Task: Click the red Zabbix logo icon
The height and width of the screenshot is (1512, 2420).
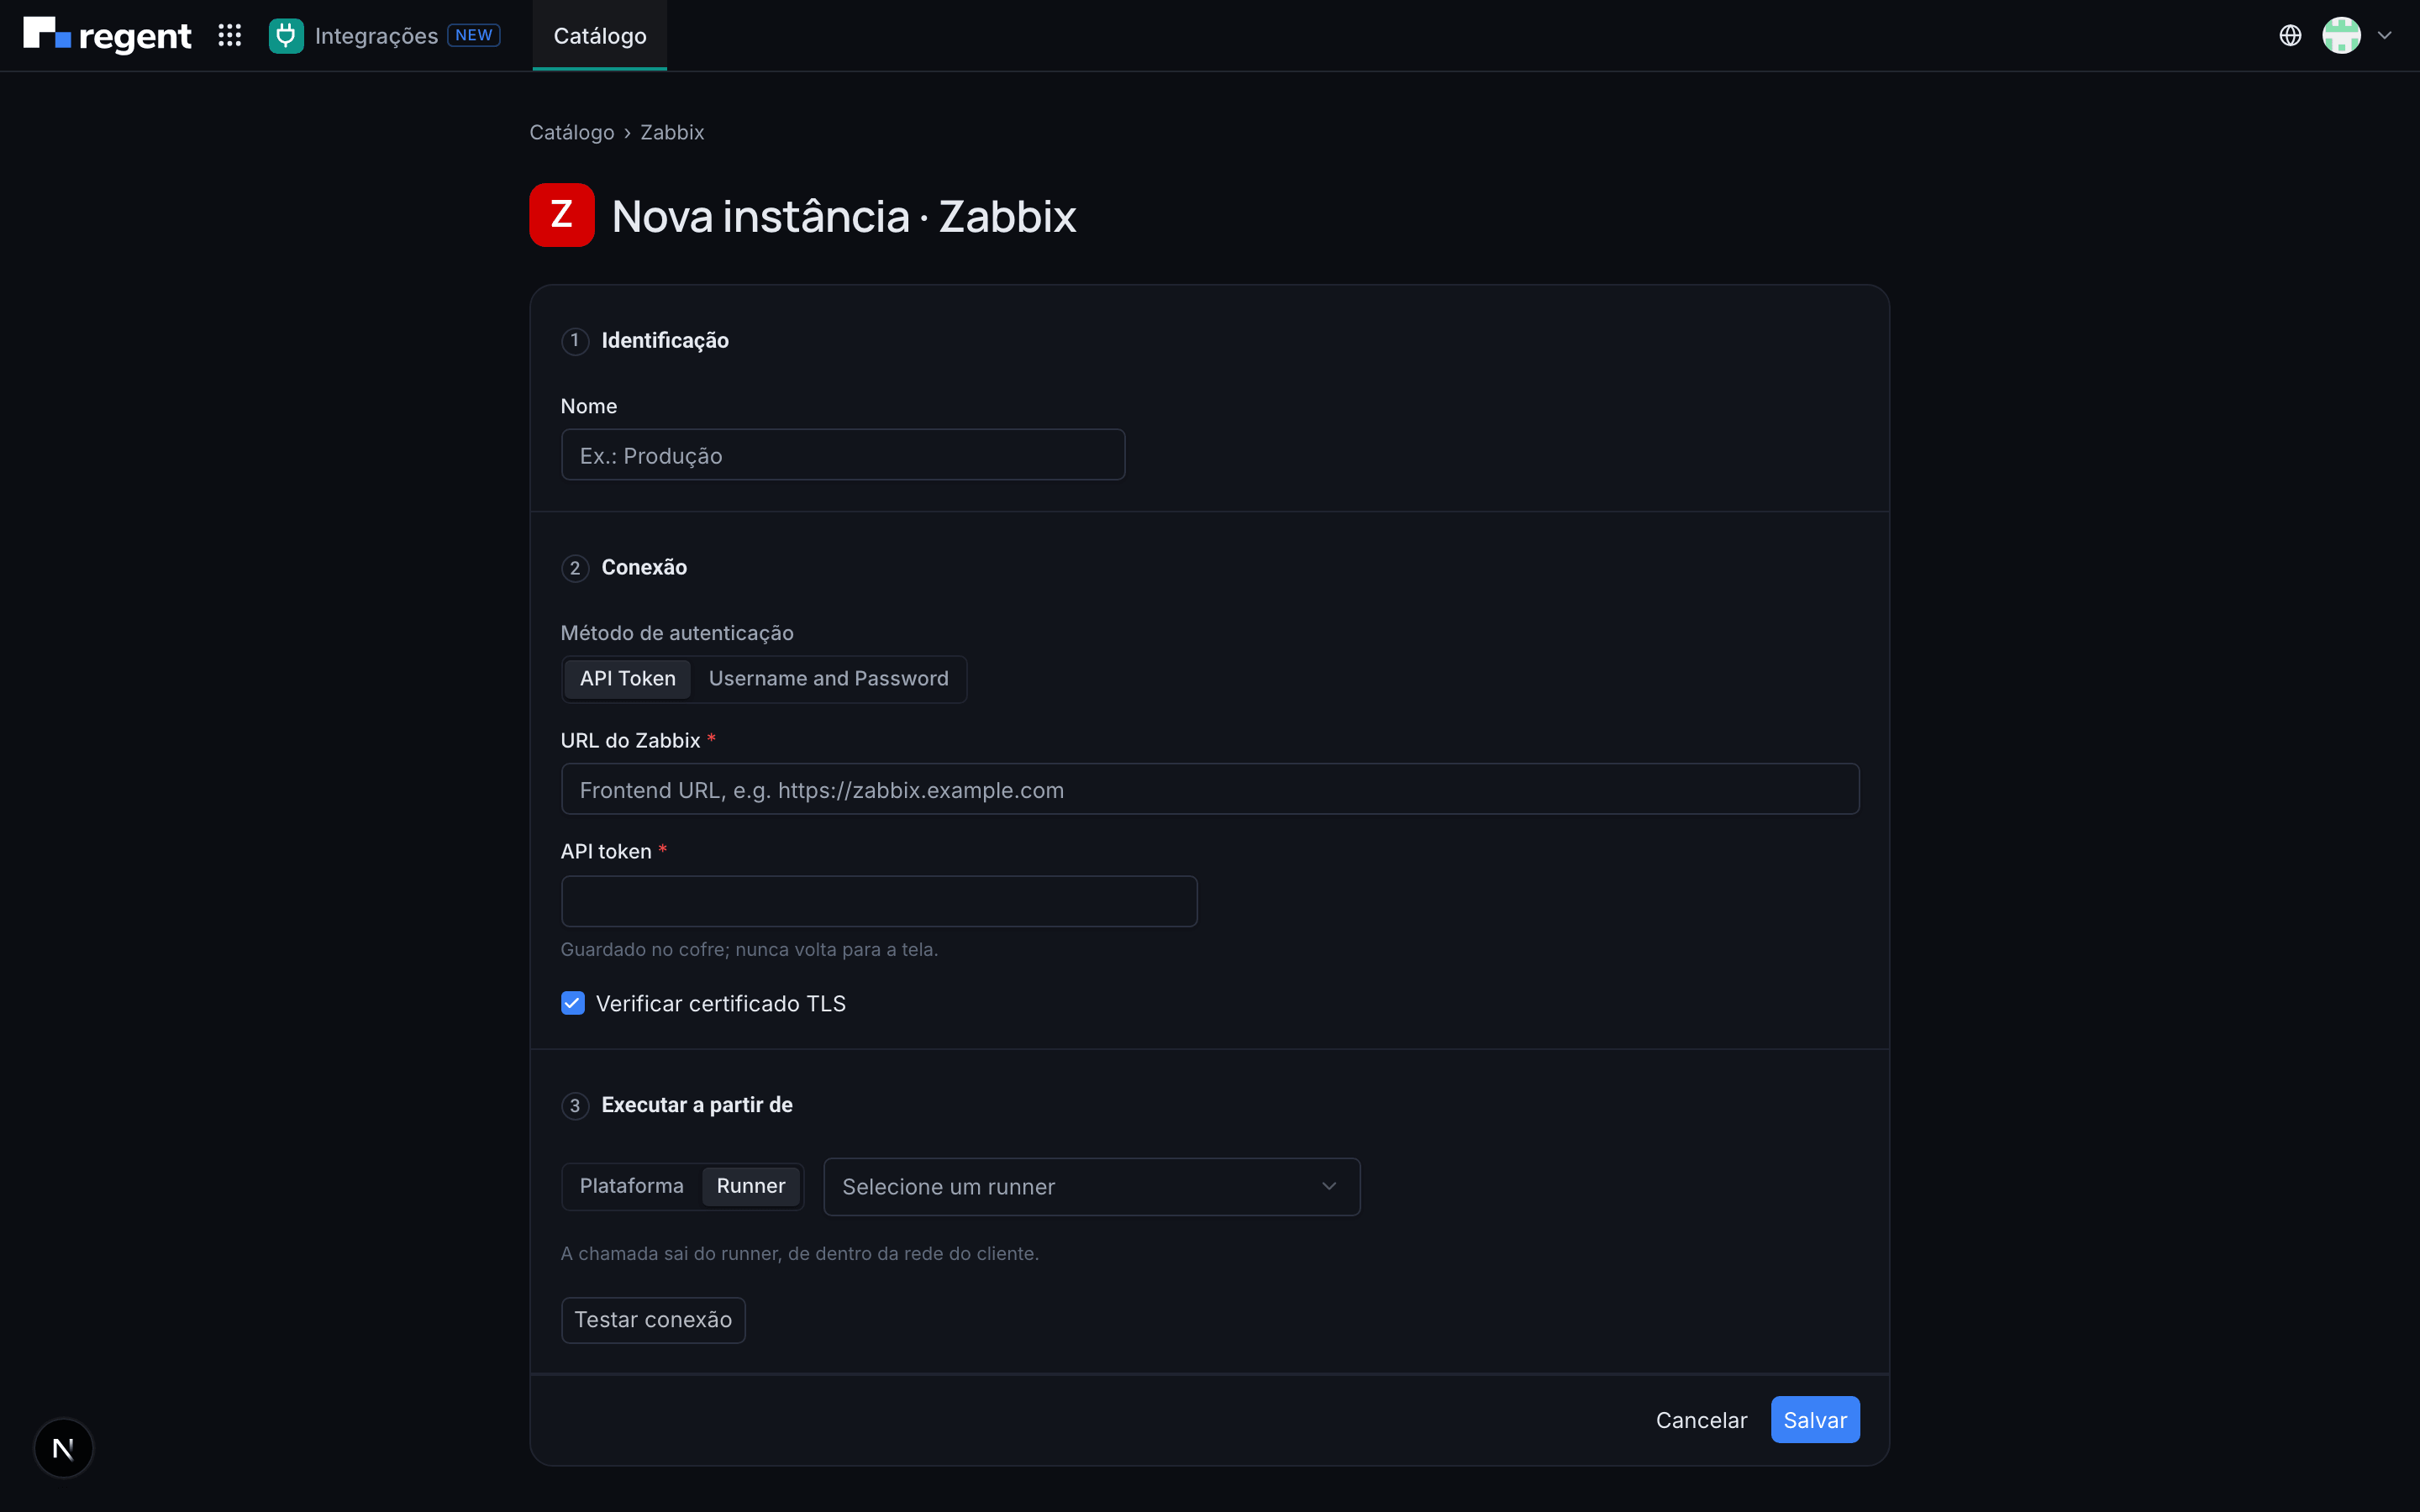Action: (x=562, y=215)
